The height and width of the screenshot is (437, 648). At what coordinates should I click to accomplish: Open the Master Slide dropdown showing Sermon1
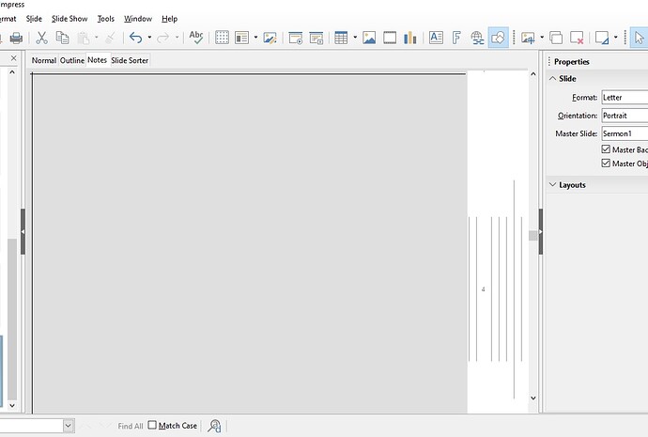tap(625, 133)
